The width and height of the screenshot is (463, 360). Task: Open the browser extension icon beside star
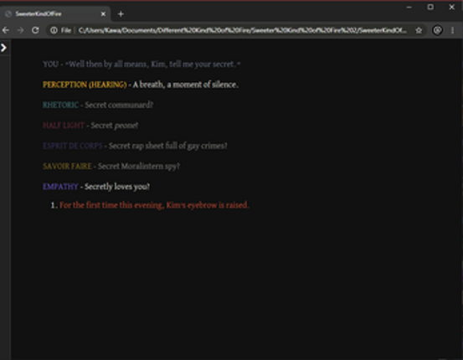click(x=437, y=30)
